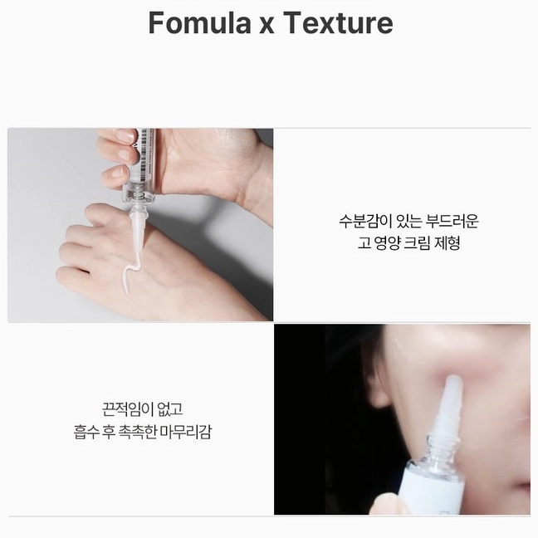
Task: Click the word "Fomula" in the heading
Action: point(199,23)
